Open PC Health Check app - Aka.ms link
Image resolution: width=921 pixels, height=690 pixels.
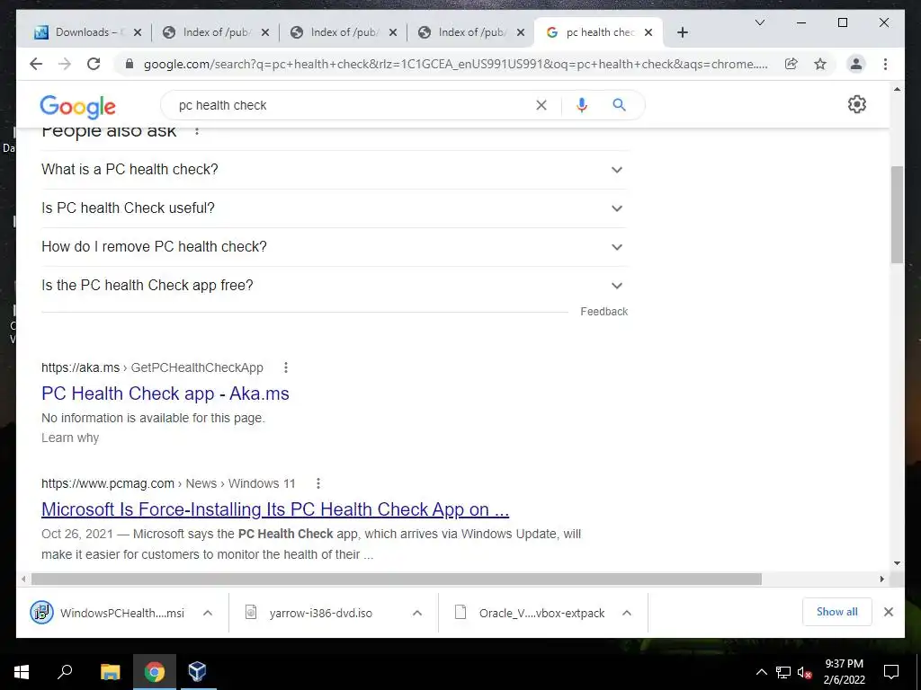(165, 394)
